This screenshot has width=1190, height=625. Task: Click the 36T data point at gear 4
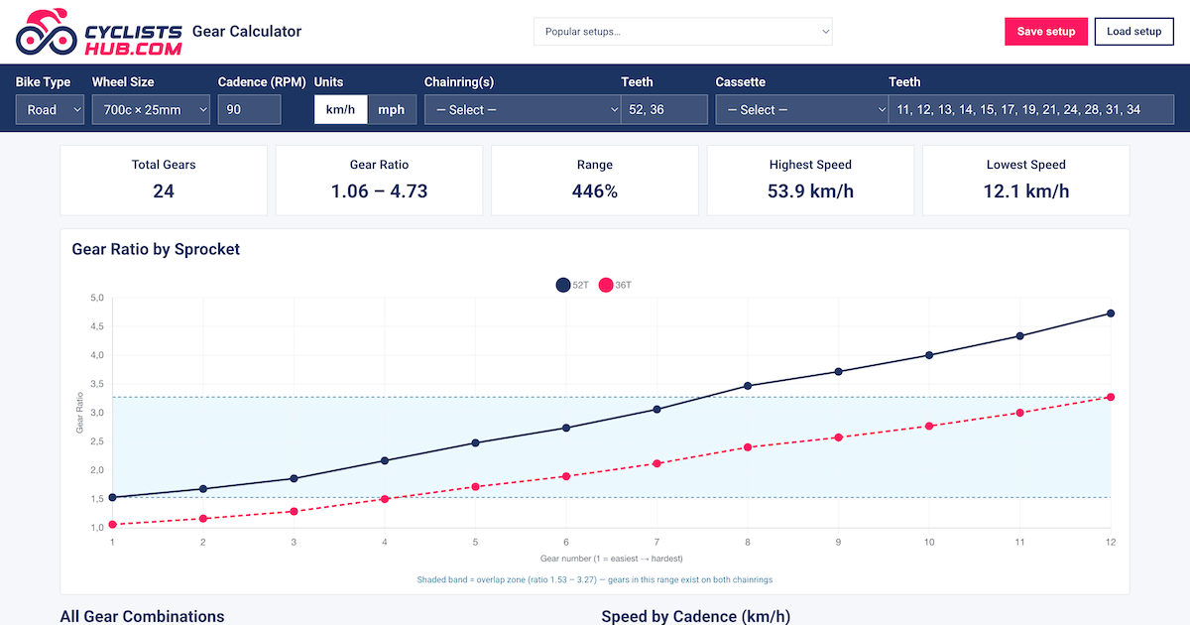coord(385,499)
